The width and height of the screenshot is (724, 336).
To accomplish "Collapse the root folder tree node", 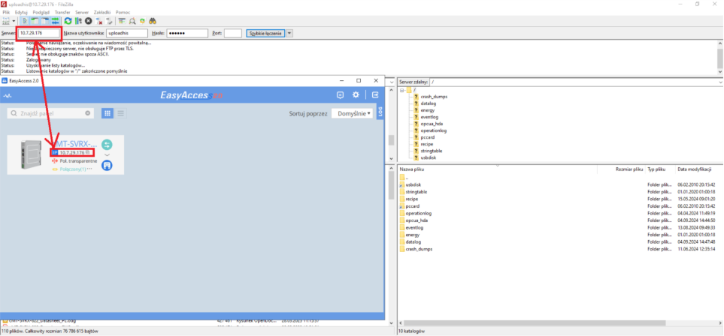I will point(402,90).
